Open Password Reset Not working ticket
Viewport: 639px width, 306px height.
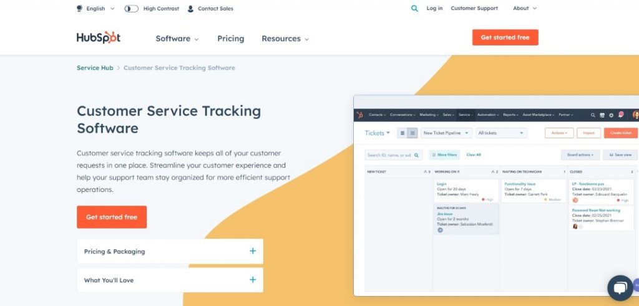point(601,219)
